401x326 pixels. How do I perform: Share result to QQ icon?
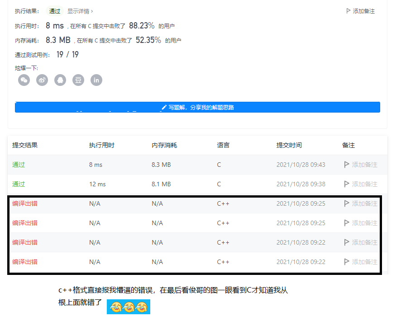click(60, 80)
